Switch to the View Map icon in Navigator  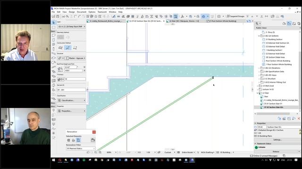pyautogui.click(x=289, y=23)
